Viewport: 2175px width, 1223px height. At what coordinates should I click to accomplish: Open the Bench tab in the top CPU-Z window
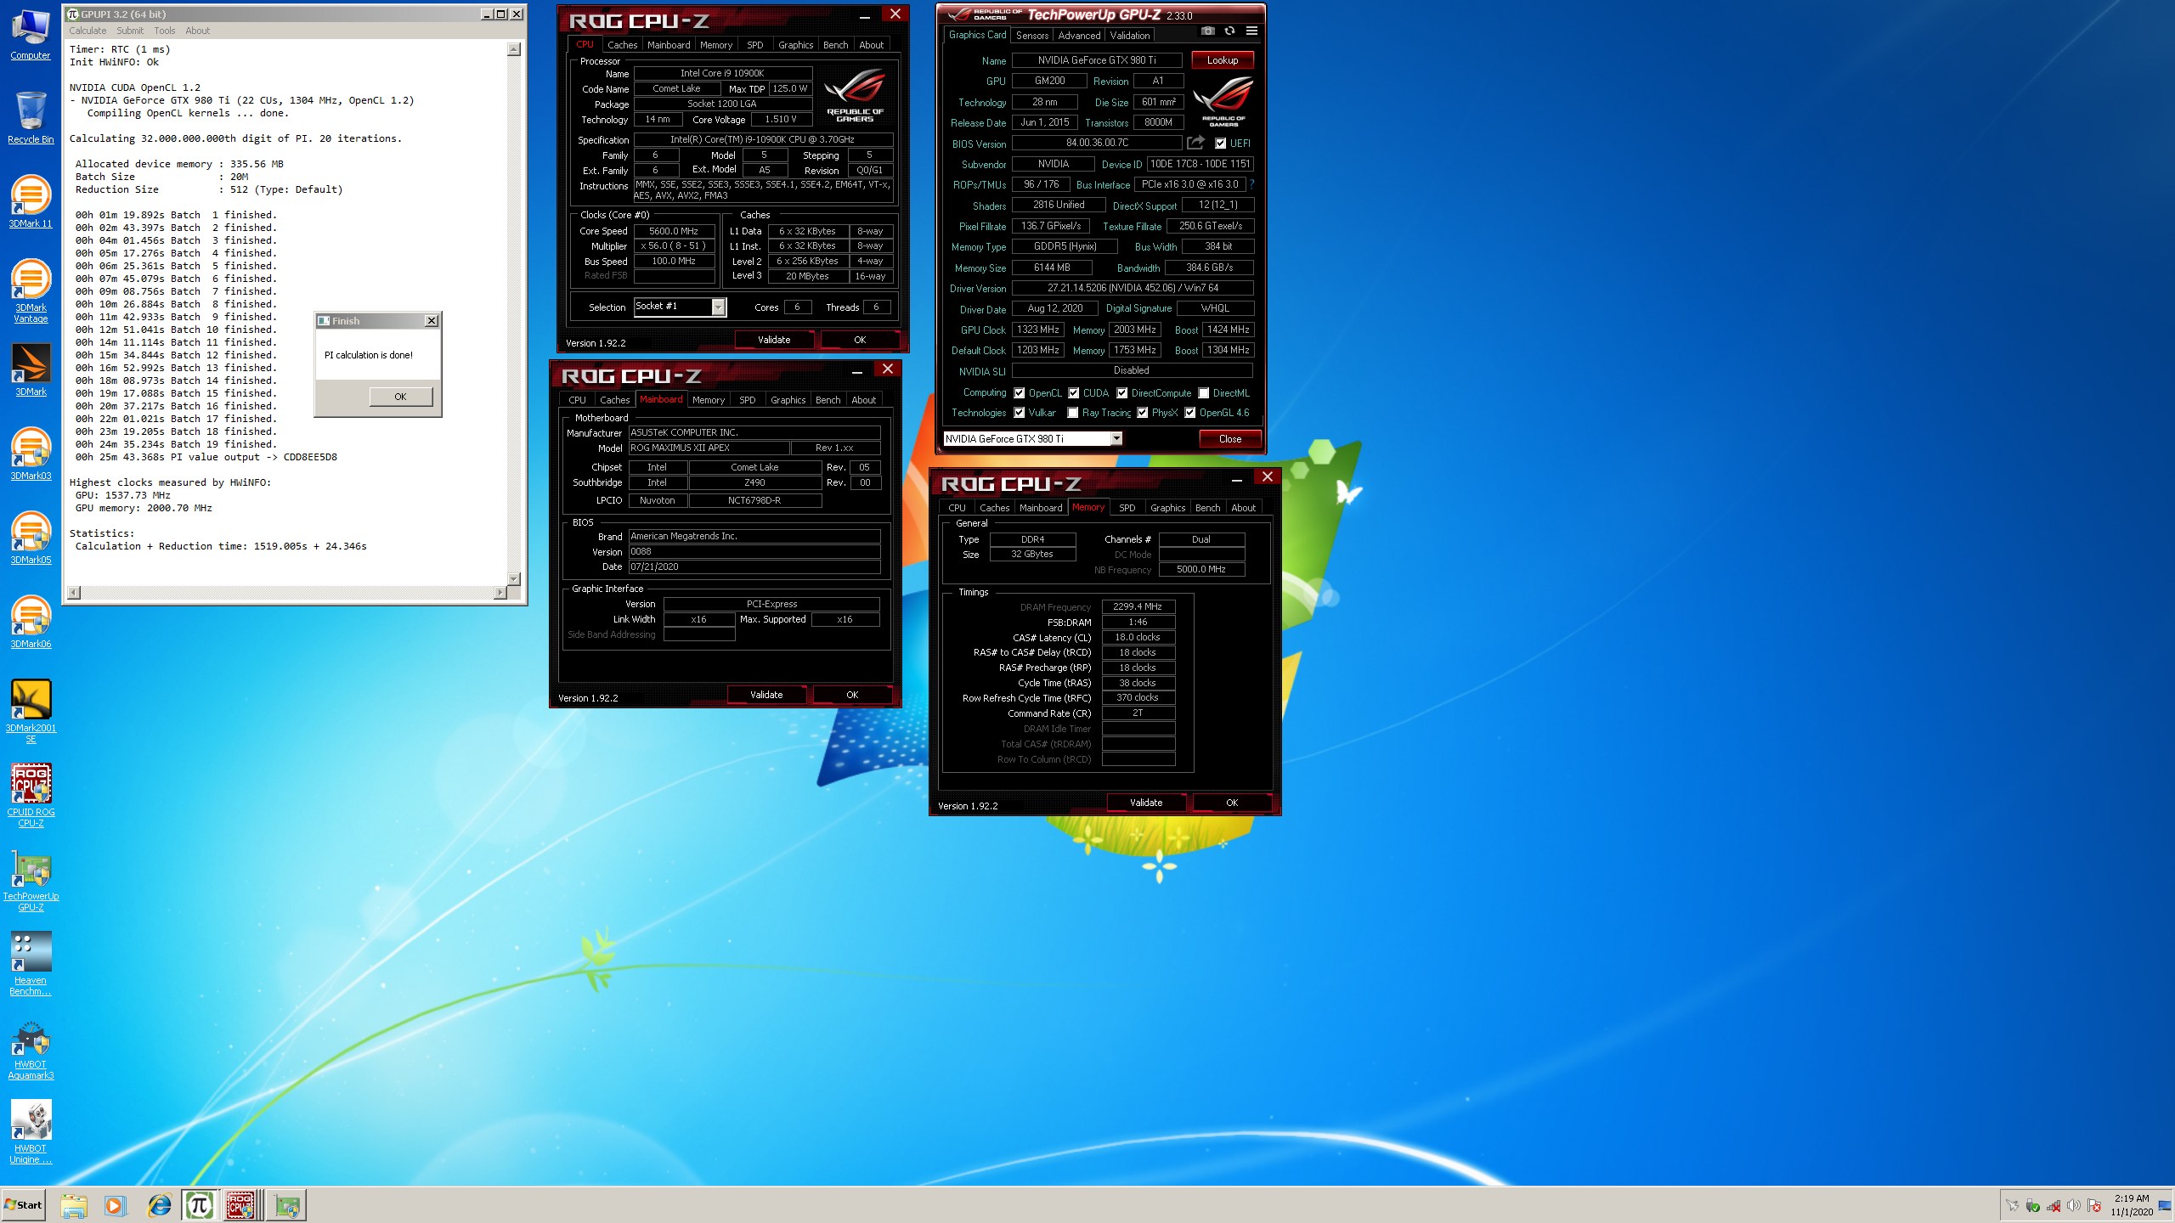point(835,45)
